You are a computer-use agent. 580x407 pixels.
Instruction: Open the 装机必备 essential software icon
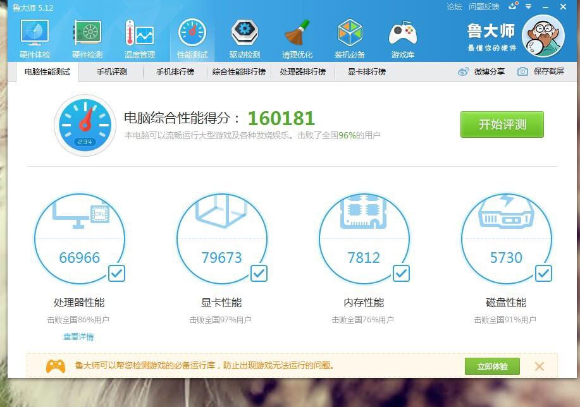[350, 34]
